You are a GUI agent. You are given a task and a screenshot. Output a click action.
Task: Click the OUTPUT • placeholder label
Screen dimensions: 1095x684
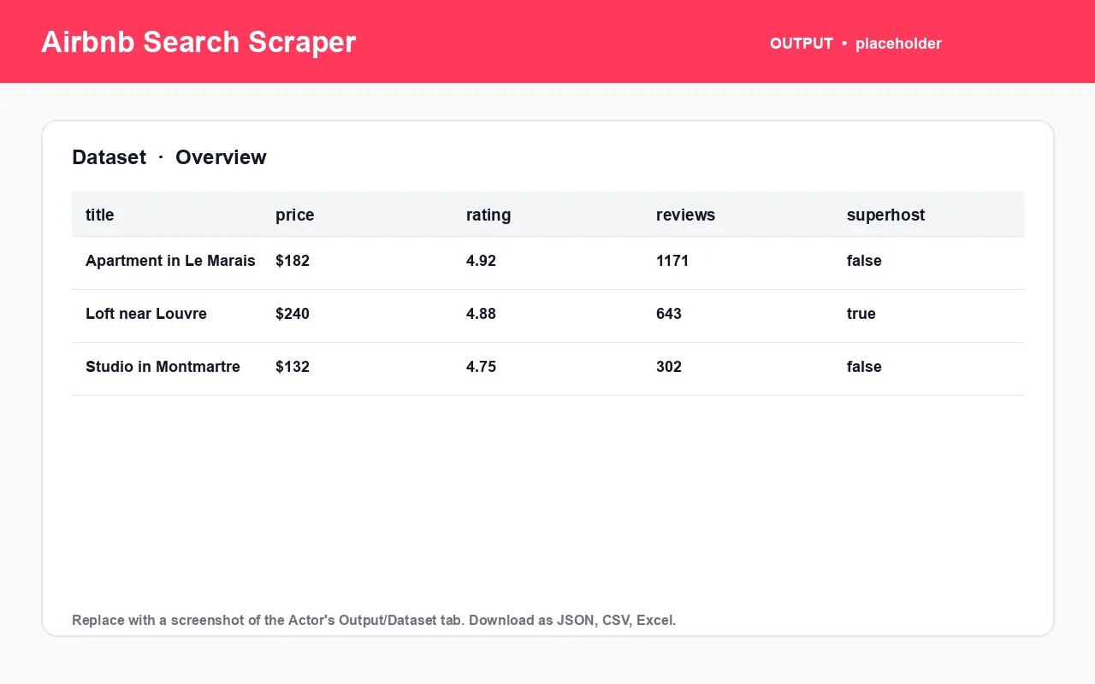pos(855,44)
